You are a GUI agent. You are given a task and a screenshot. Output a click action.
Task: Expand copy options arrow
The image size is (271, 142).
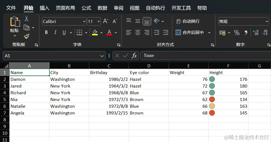[33, 28]
